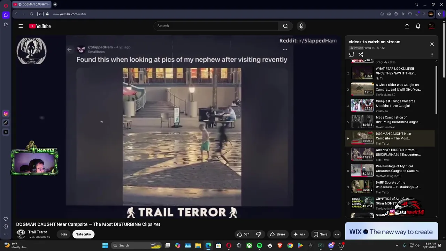The image size is (446, 251).
Task: Open Spotify from taskbar
Action: (259, 245)
